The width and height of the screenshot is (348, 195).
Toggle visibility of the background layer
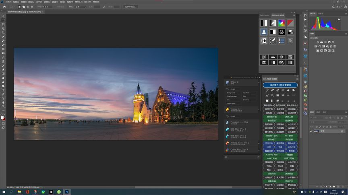[311, 131]
